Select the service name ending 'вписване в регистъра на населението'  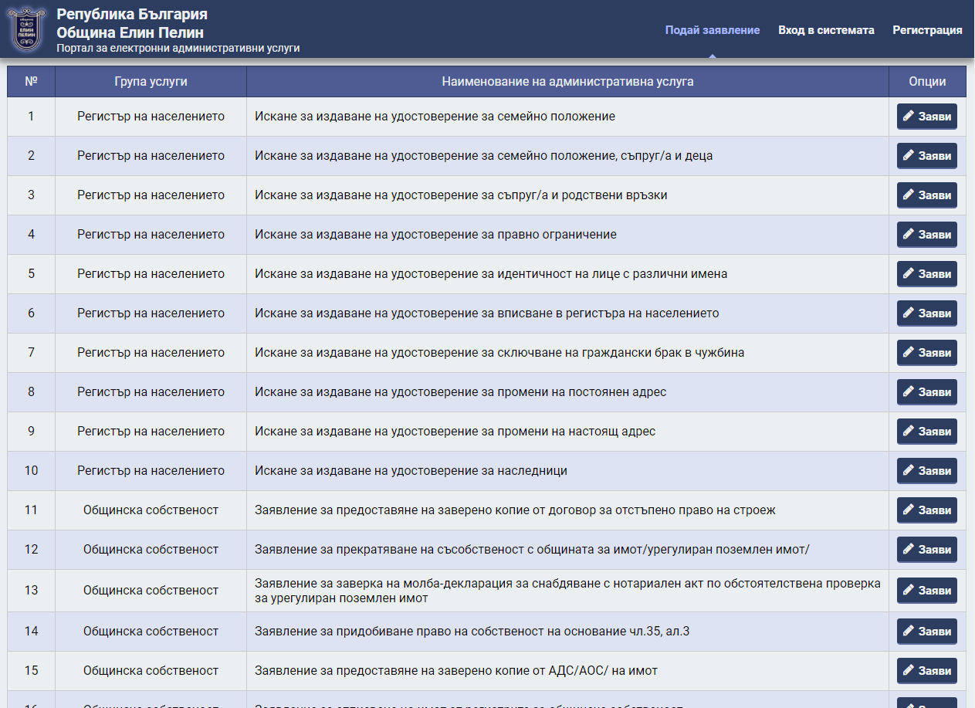click(x=486, y=313)
